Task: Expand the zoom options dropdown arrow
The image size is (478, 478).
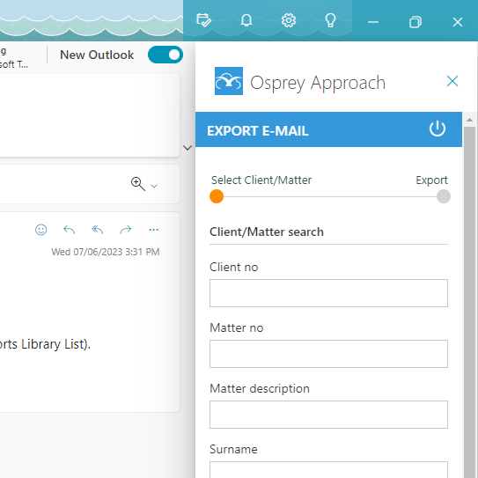Action: point(154,186)
